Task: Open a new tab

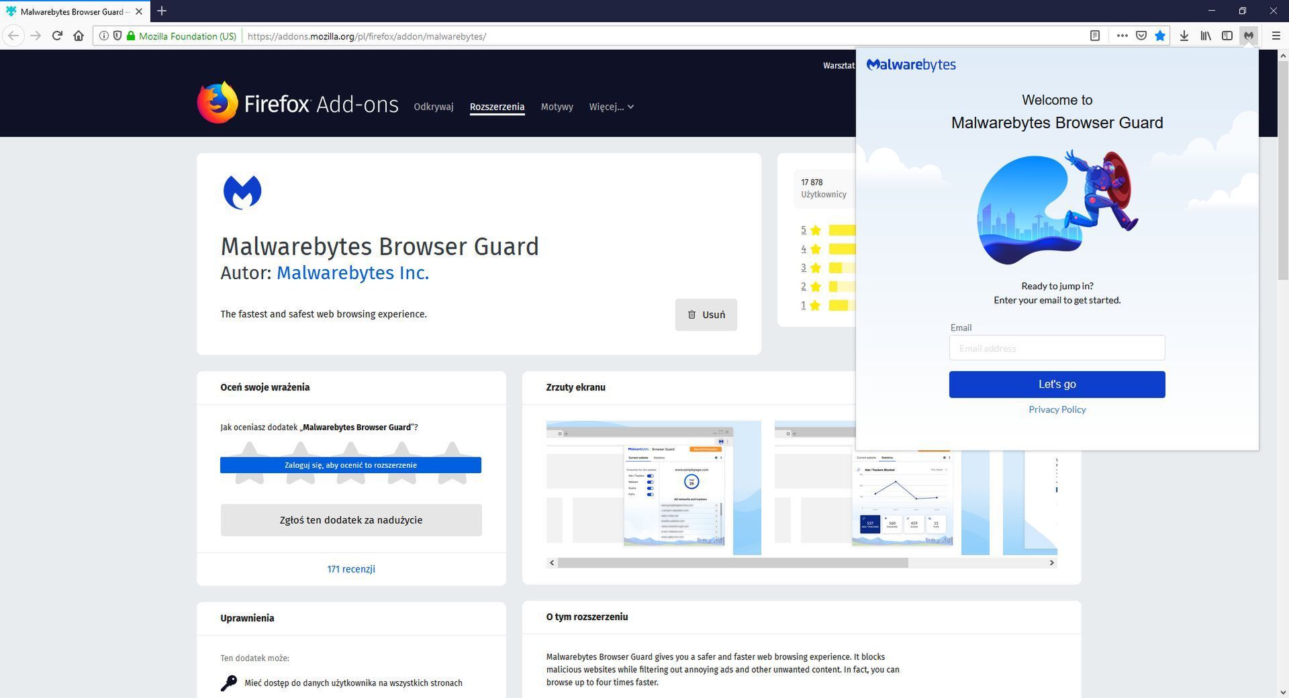Action: [162, 11]
